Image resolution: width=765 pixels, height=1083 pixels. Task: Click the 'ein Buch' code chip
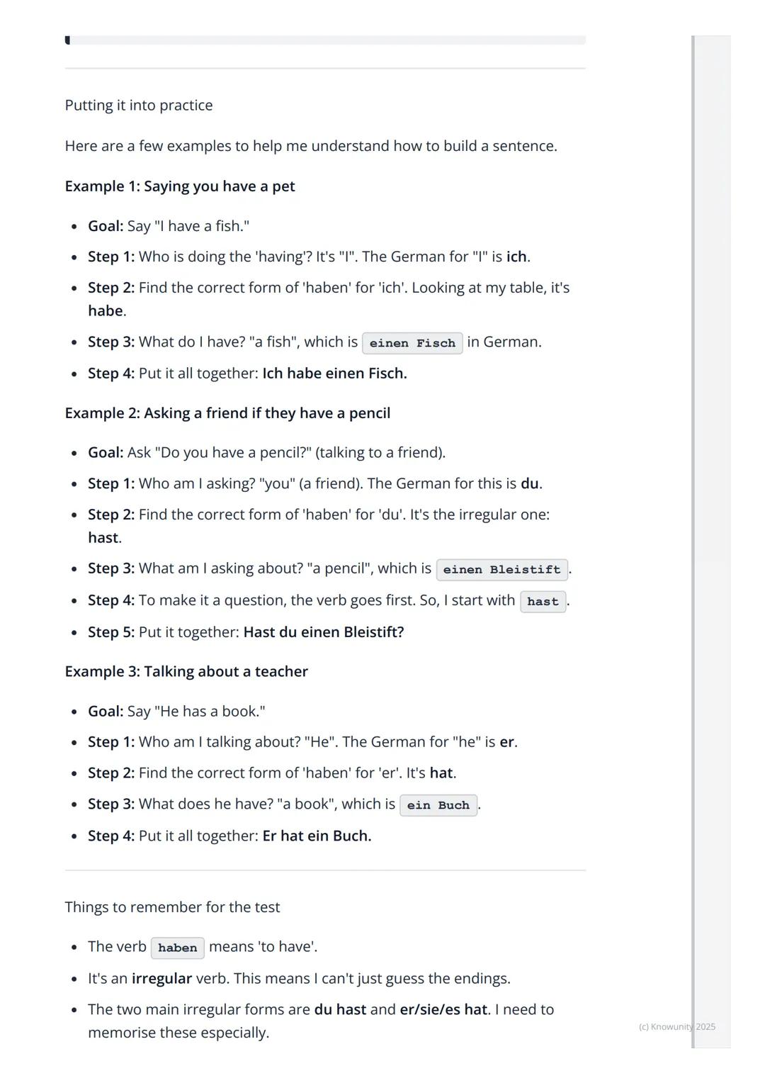pyautogui.click(x=438, y=805)
